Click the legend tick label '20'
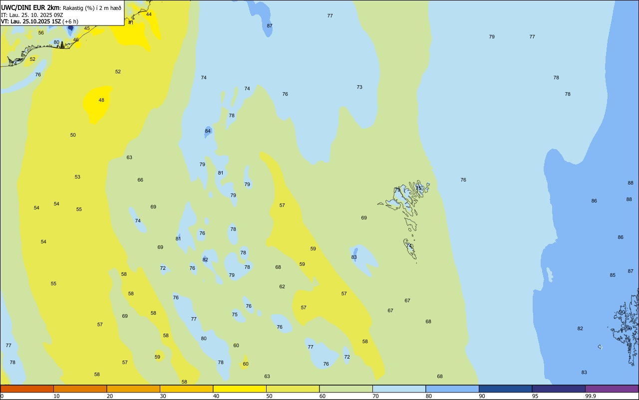 [110, 396]
